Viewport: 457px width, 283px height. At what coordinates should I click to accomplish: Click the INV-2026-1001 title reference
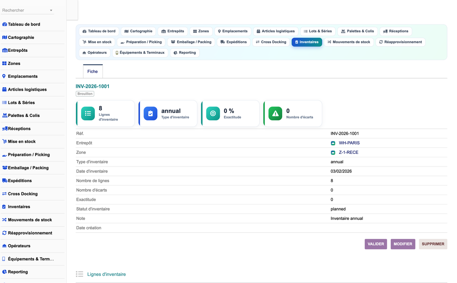[x=93, y=86]
